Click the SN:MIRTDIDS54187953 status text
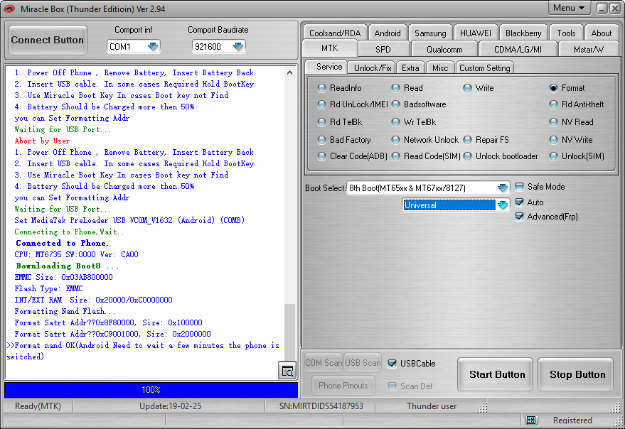The width and height of the screenshot is (625, 429). [x=321, y=406]
